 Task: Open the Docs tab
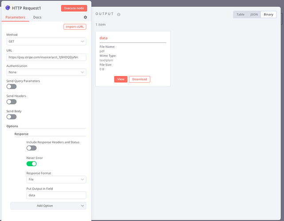37,17
